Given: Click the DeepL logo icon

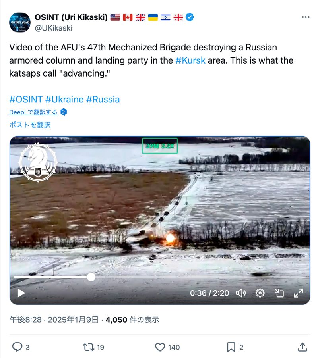Looking at the screenshot, I should click(x=64, y=112).
